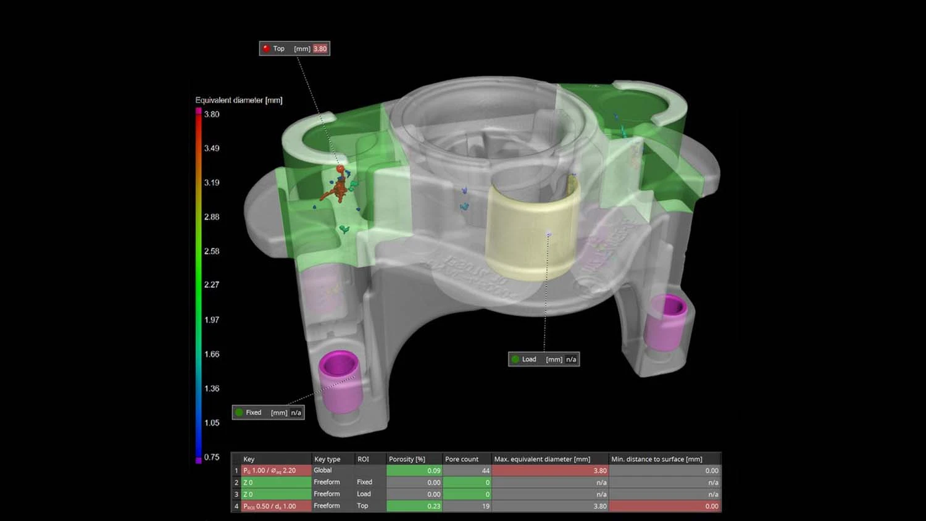926x521 pixels.
Task: Click the 2.58 tick on color scale
Action: click(x=212, y=251)
